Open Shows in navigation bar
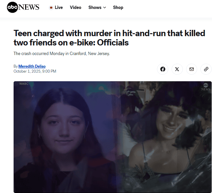212x193 pixels. click(97, 7)
